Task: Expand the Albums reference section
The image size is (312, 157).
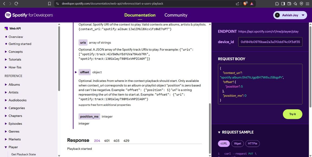Action: (x=6, y=85)
